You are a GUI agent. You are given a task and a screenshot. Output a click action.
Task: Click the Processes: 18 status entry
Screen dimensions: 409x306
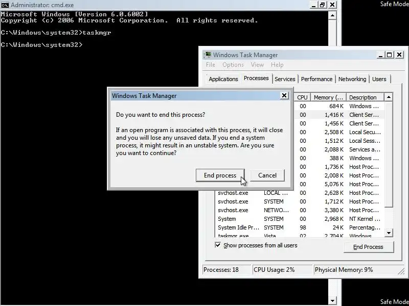pyautogui.click(x=226, y=270)
